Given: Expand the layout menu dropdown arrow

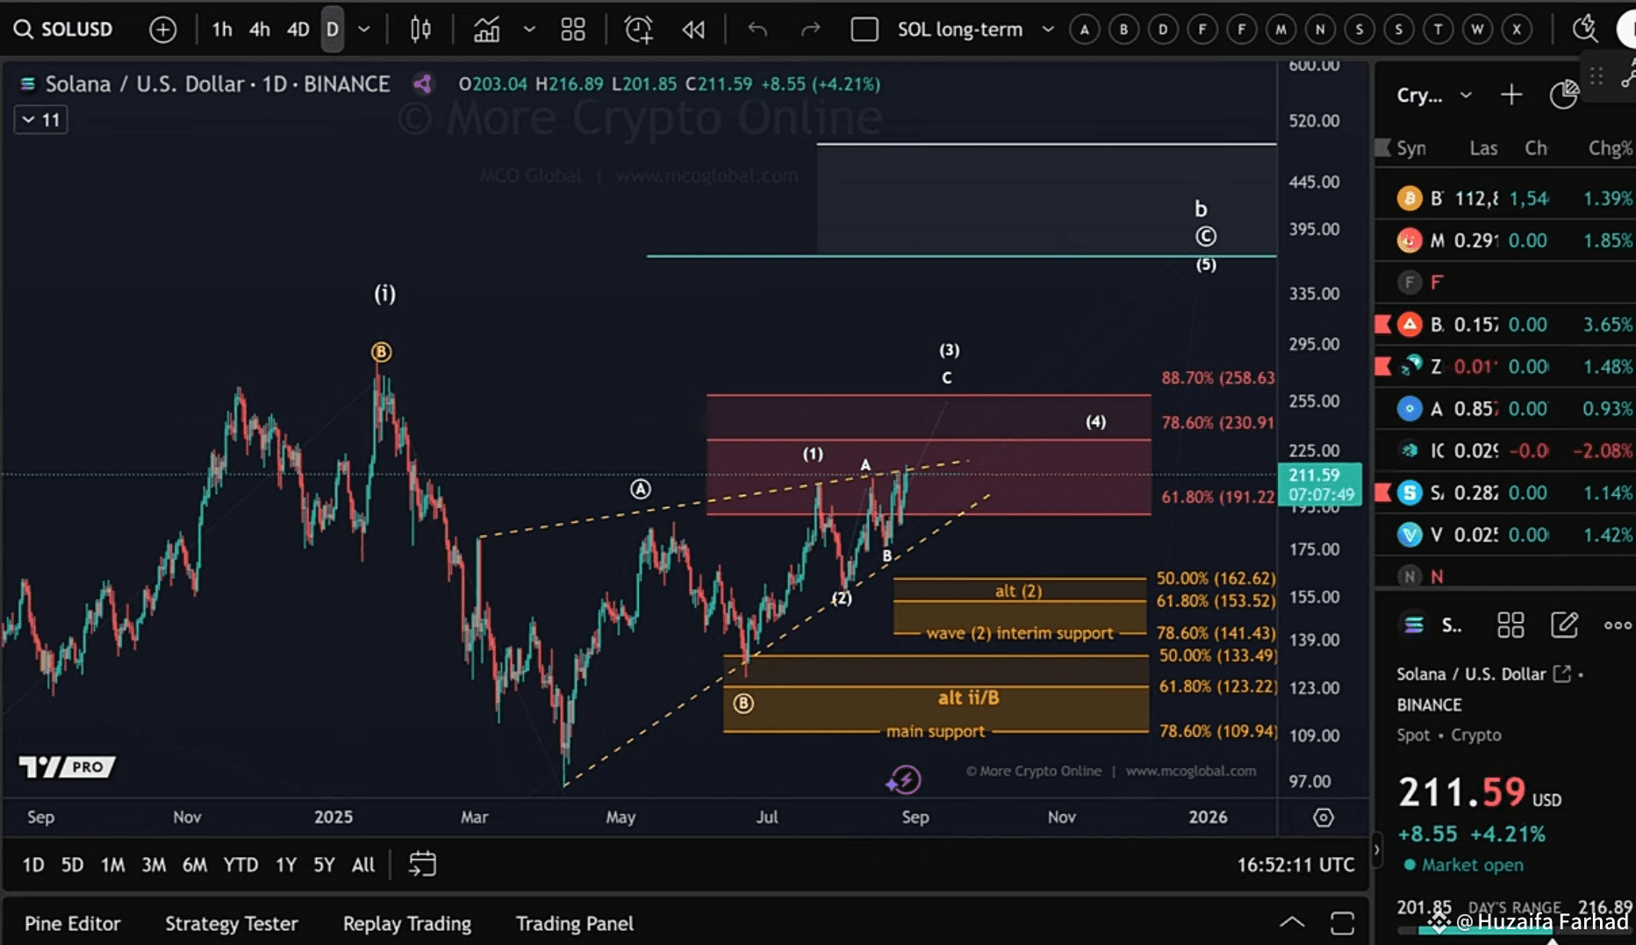Looking at the screenshot, I should [x=1047, y=30].
